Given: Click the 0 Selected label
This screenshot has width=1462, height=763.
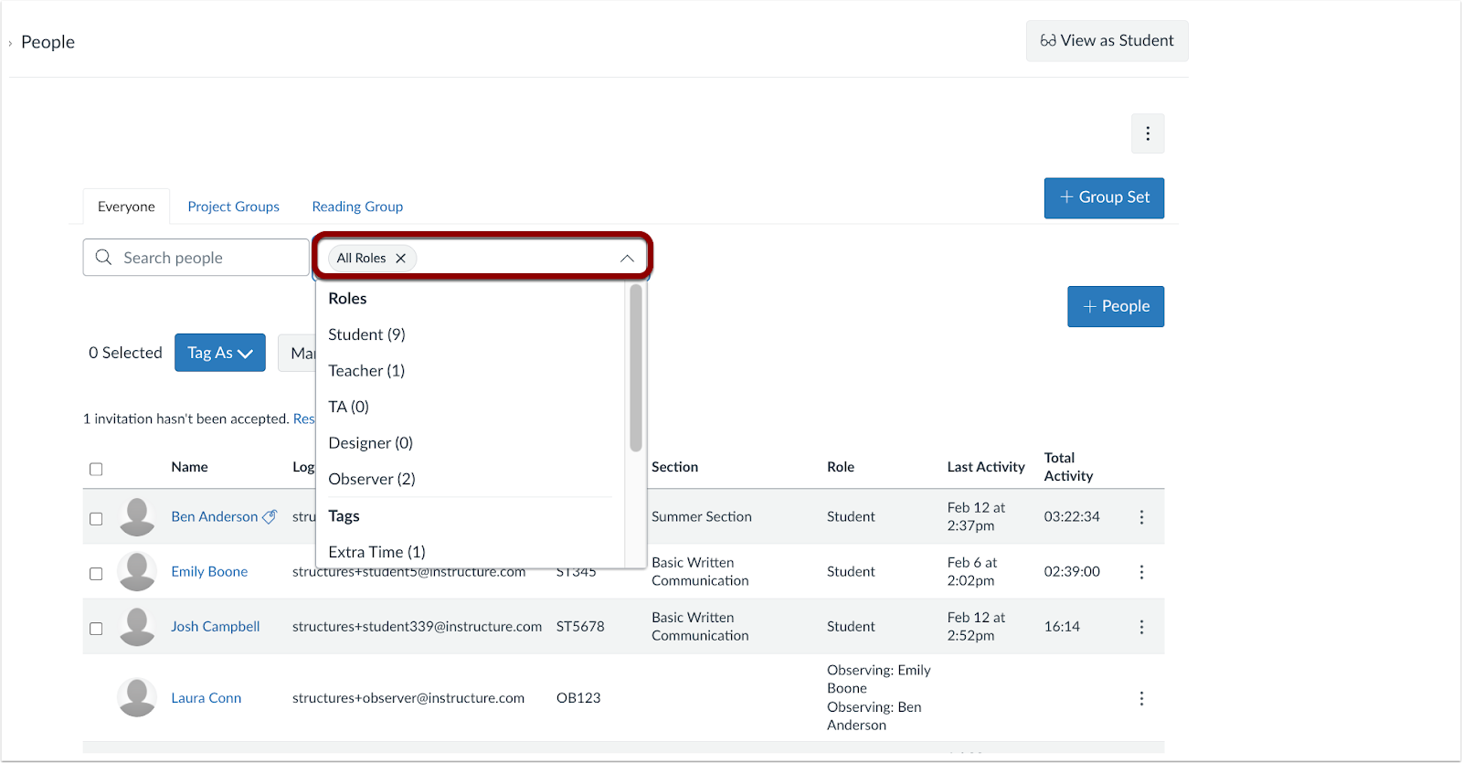Looking at the screenshot, I should click(x=125, y=353).
